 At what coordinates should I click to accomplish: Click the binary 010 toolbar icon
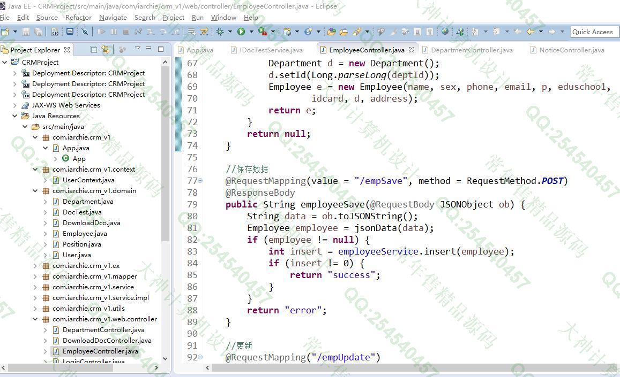[x=55, y=32]
